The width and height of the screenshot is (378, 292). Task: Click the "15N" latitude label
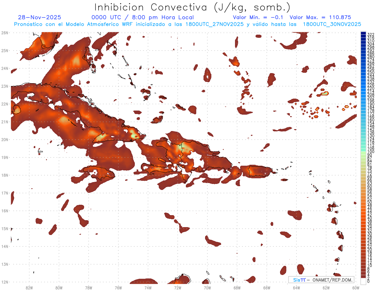pos(5,228)
